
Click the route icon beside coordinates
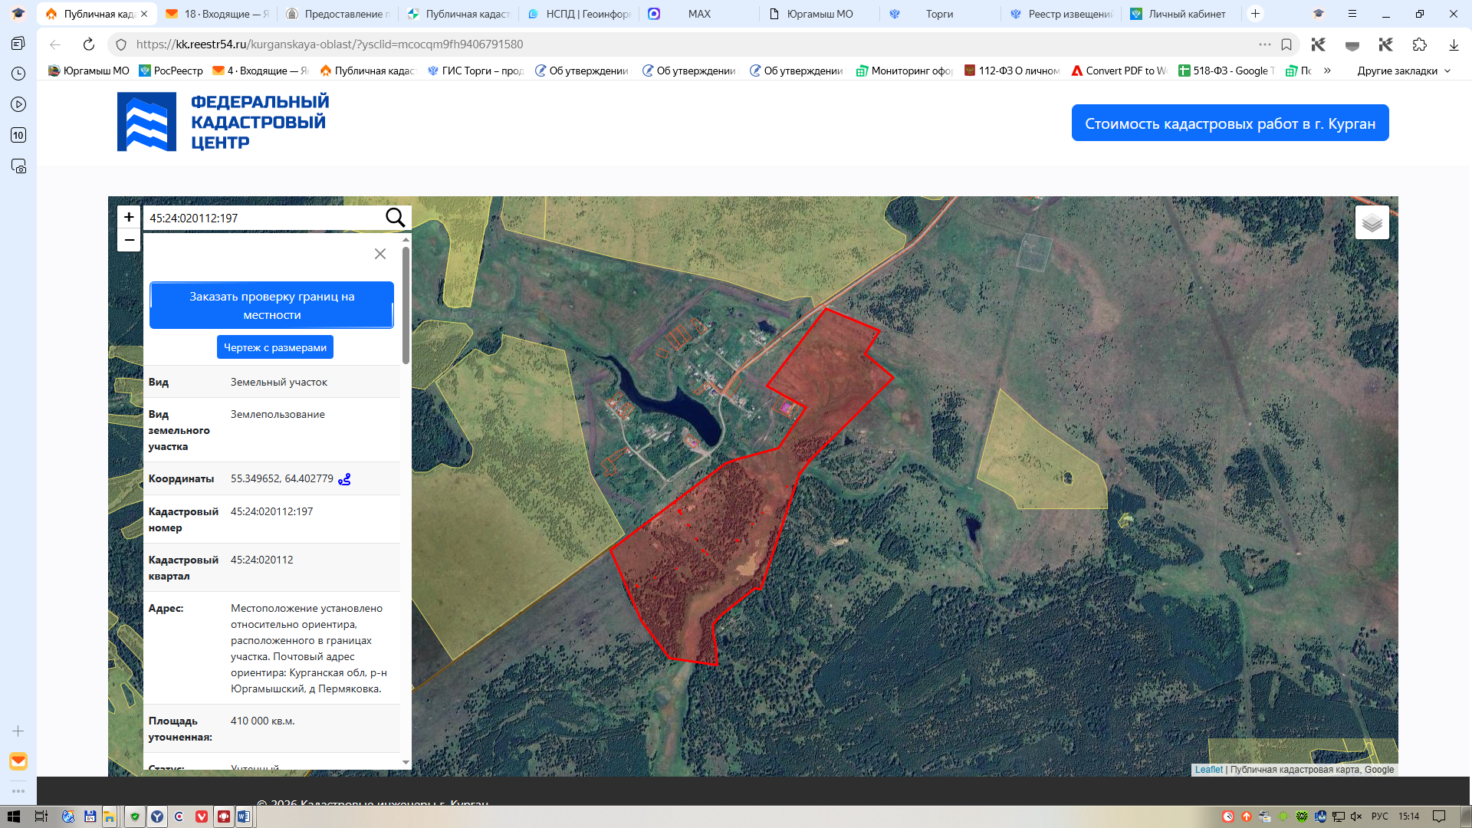(344, 479)
